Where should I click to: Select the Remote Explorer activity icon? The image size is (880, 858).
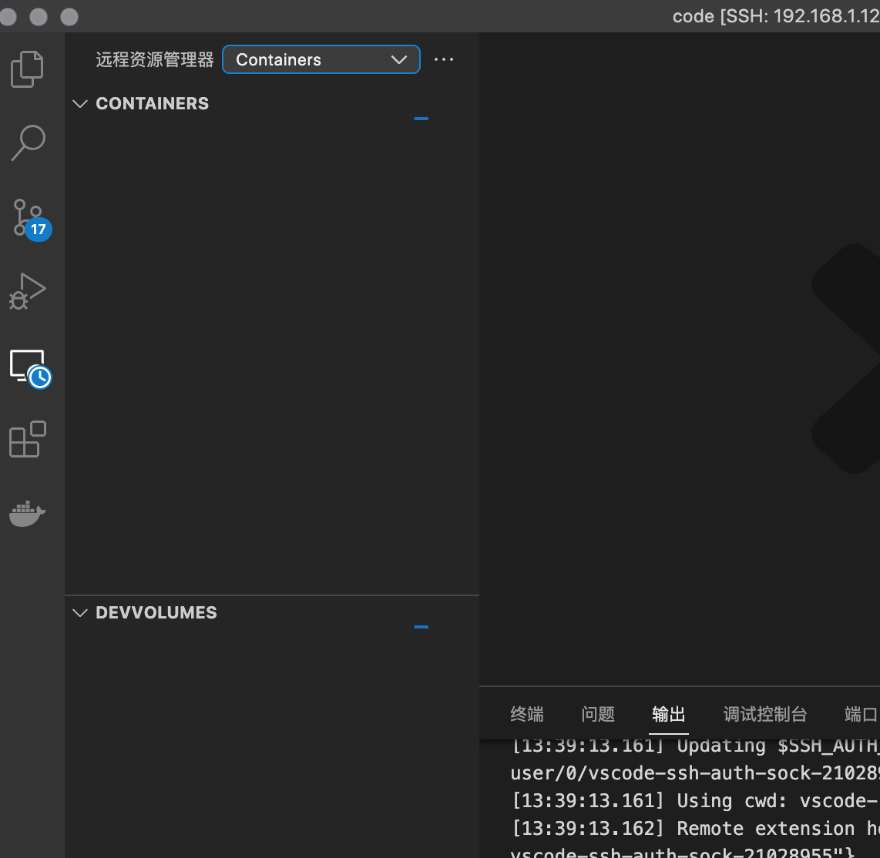click(x=30, y=368)
